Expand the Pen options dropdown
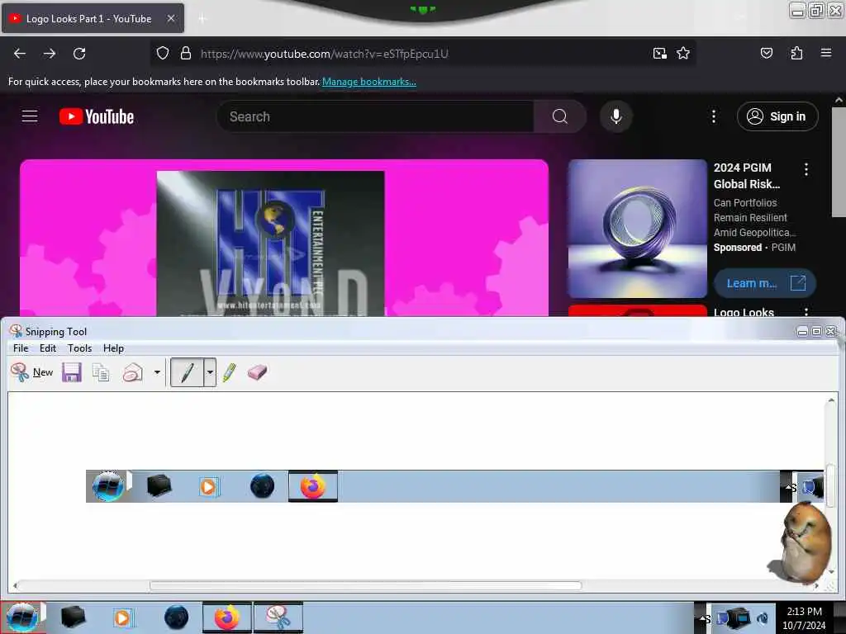 click(x=210, y=372)
